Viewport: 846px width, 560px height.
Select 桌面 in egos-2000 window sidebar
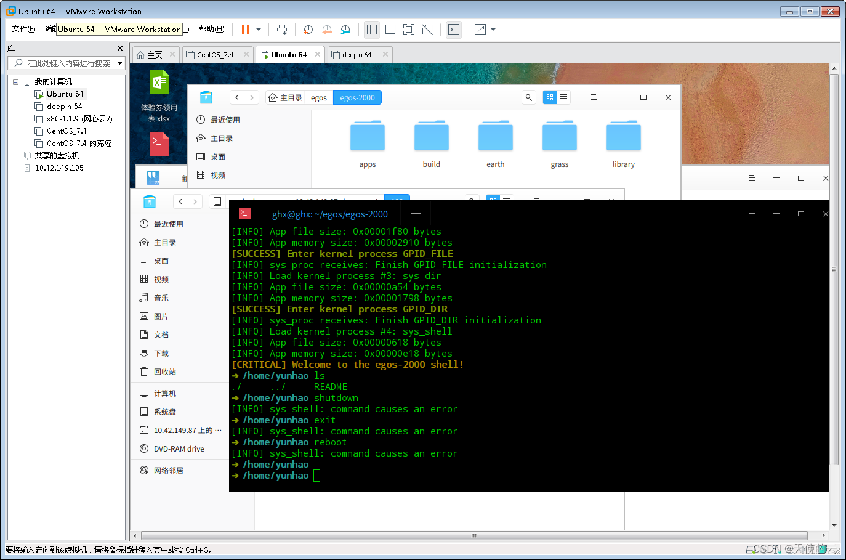[249, 156]
